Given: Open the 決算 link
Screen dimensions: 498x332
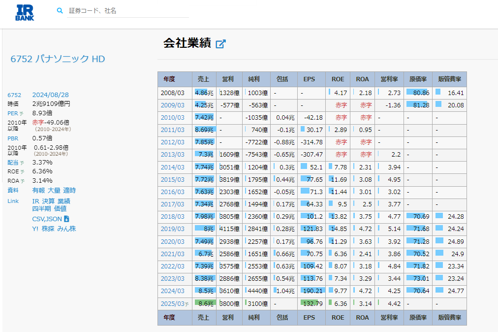Looking at the screenshot, I should point(48,201).
